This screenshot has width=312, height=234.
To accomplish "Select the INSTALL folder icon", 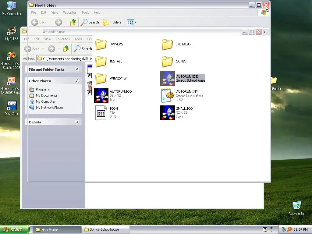I will 101,61.
